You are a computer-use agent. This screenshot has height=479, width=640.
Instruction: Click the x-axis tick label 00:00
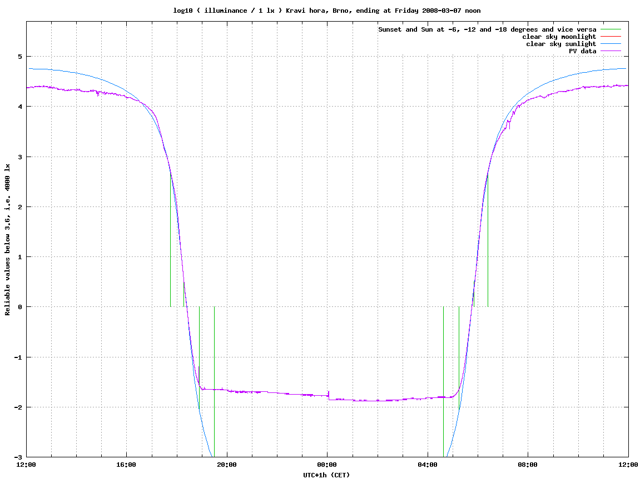[328, 465]
